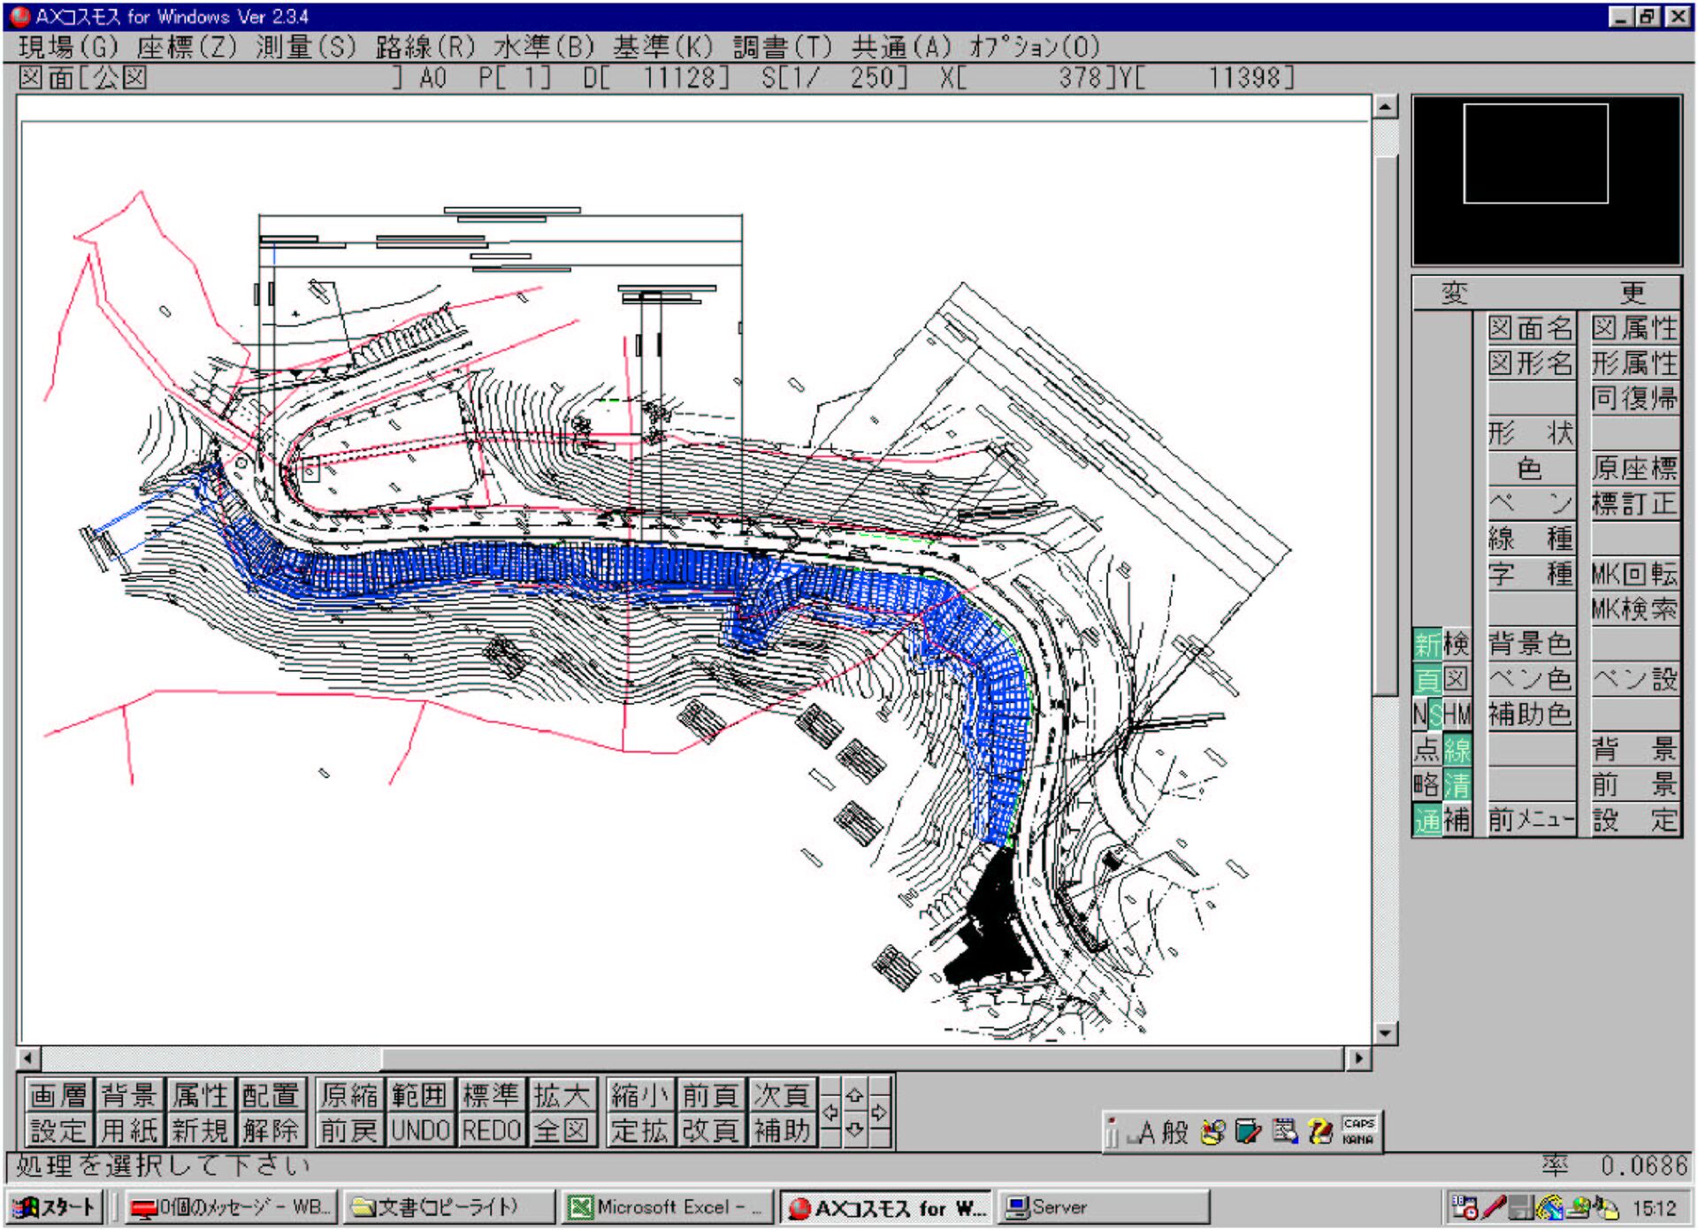Open the IME help question-mark icon
1698x1230 pixels.
[1319, 1131]
